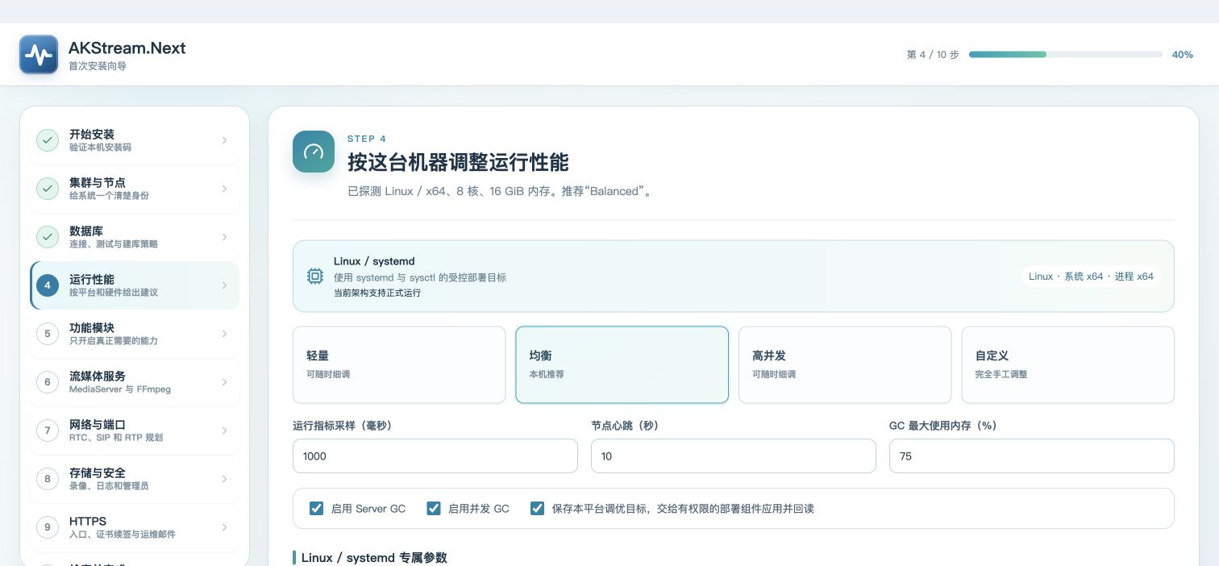
Task: Open 网络与端口 step in sidebar
Action: click(135, 431)
